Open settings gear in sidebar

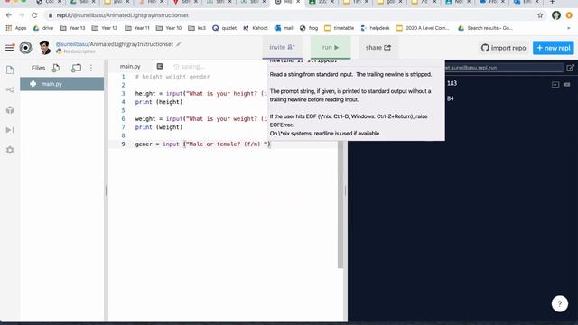[x=10, y=150]
